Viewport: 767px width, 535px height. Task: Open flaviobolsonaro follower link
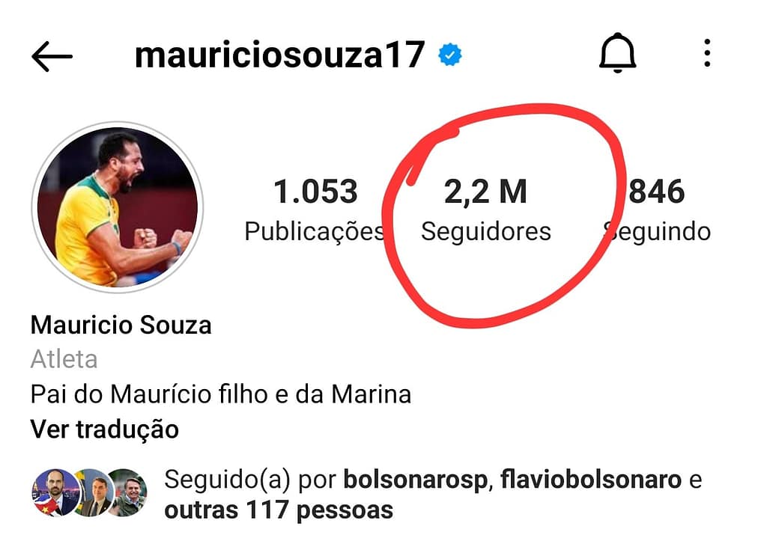591,480
